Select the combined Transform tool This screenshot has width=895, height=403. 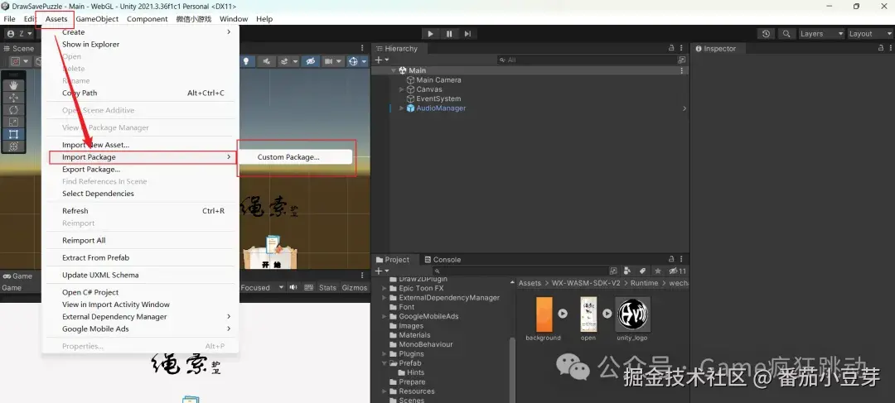14,146
